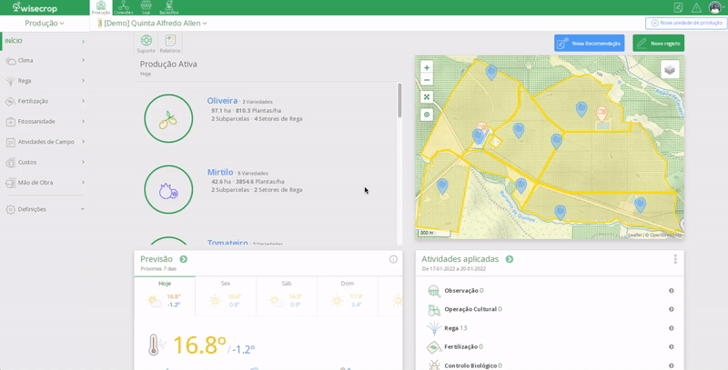Click the Oliveira olive circle icon
Screen dimensions: 728x370
click(168, 118)
